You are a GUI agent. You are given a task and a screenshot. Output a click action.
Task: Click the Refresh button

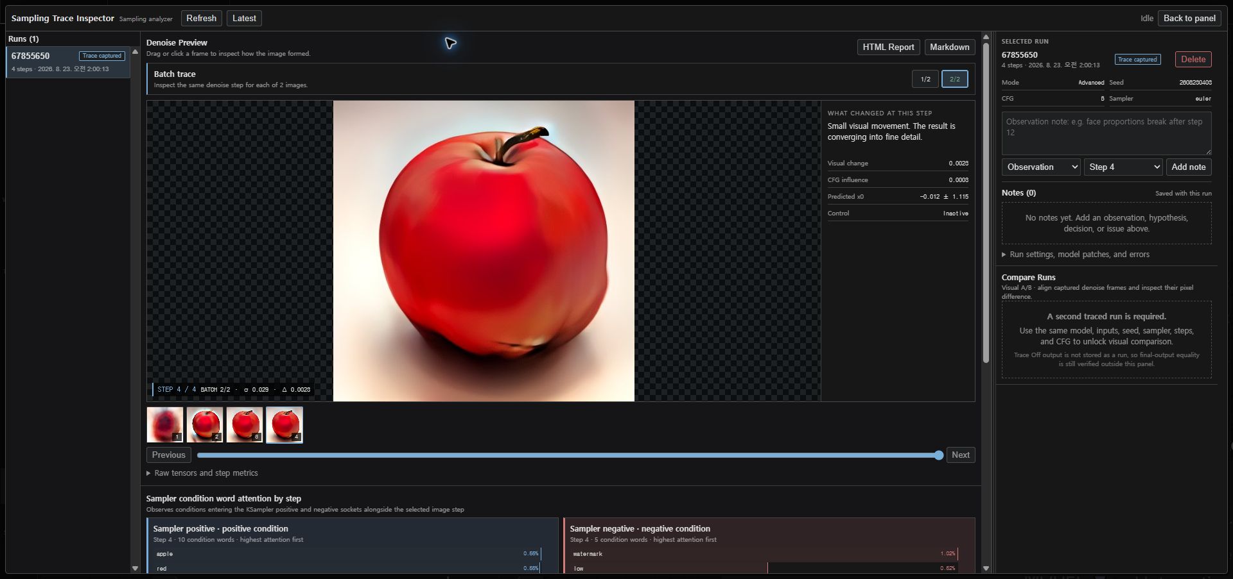pos(201,19)
